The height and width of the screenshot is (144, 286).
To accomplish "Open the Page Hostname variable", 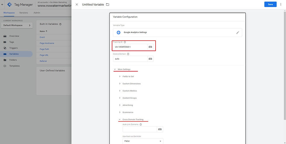I will [47, 43].
